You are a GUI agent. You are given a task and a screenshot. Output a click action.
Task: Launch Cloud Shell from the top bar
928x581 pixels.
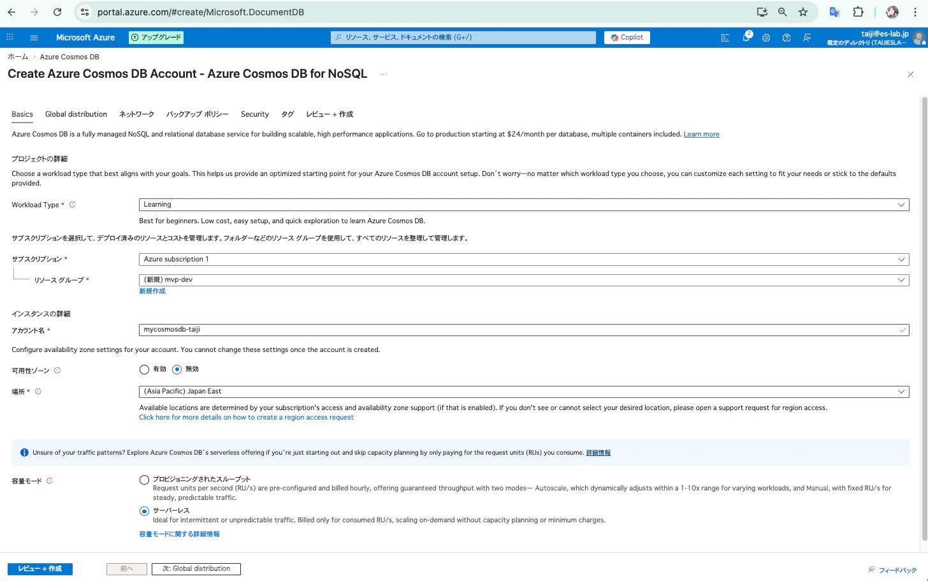725,38
